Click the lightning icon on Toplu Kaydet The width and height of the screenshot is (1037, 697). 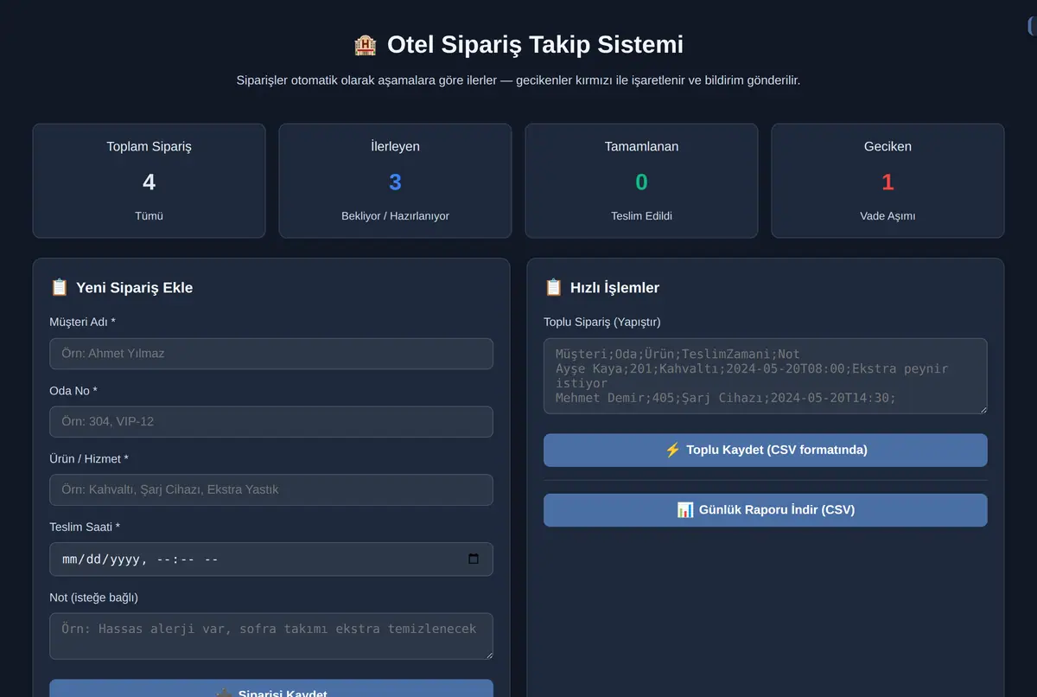(x=672, y=450)
